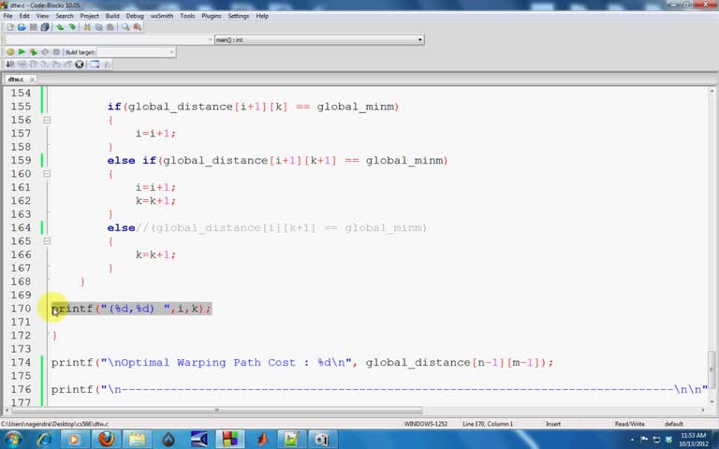Viewport: 719px width, 449px height.
Task: Open the Project menu
Action: (x=90, y=16)
